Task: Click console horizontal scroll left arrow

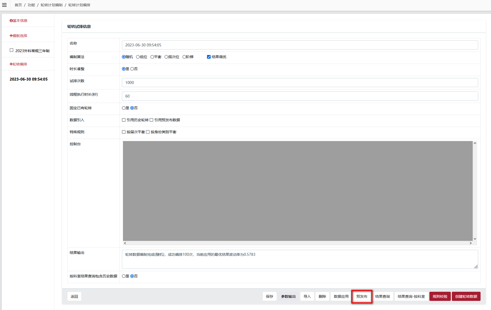Action: [x=125, y=243]
